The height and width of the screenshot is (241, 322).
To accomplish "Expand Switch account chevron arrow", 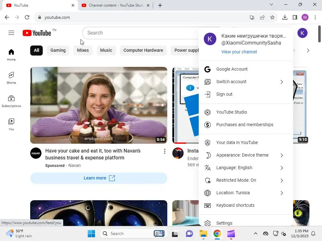I will (281, 82).
